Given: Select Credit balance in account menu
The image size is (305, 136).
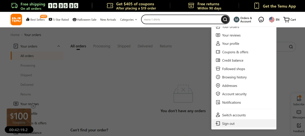Looking at the screenshot, I should pyautogui.click(x=244, y=60).
